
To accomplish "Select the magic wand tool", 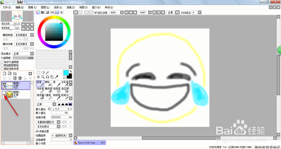I will pyautogui.click(x=47, y=73).
